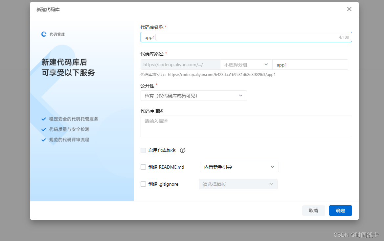Click the checkmark beside 规范的代码评审流程
Image resolution: width=384 pixels, height=241 pixels.
pyautogui.click(x=44, y=140)
